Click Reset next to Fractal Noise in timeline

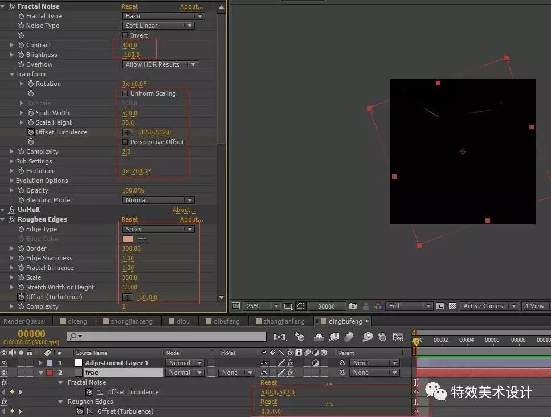(269, 382)
